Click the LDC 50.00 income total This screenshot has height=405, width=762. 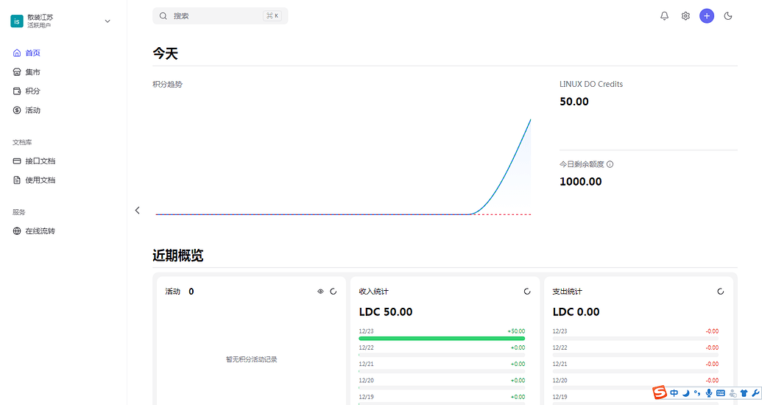pos(385,311)
